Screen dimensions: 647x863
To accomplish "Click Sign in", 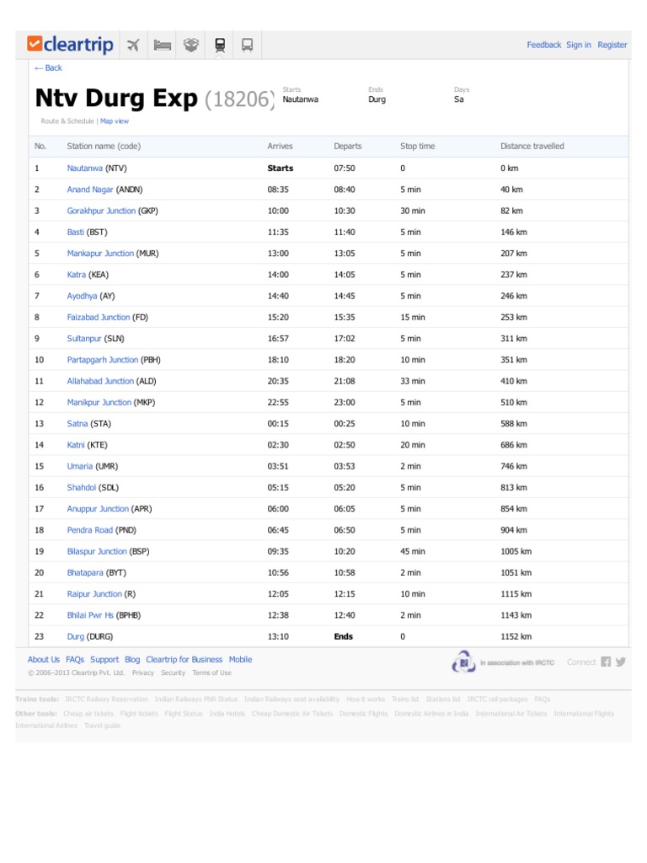I will pos(578,46).
